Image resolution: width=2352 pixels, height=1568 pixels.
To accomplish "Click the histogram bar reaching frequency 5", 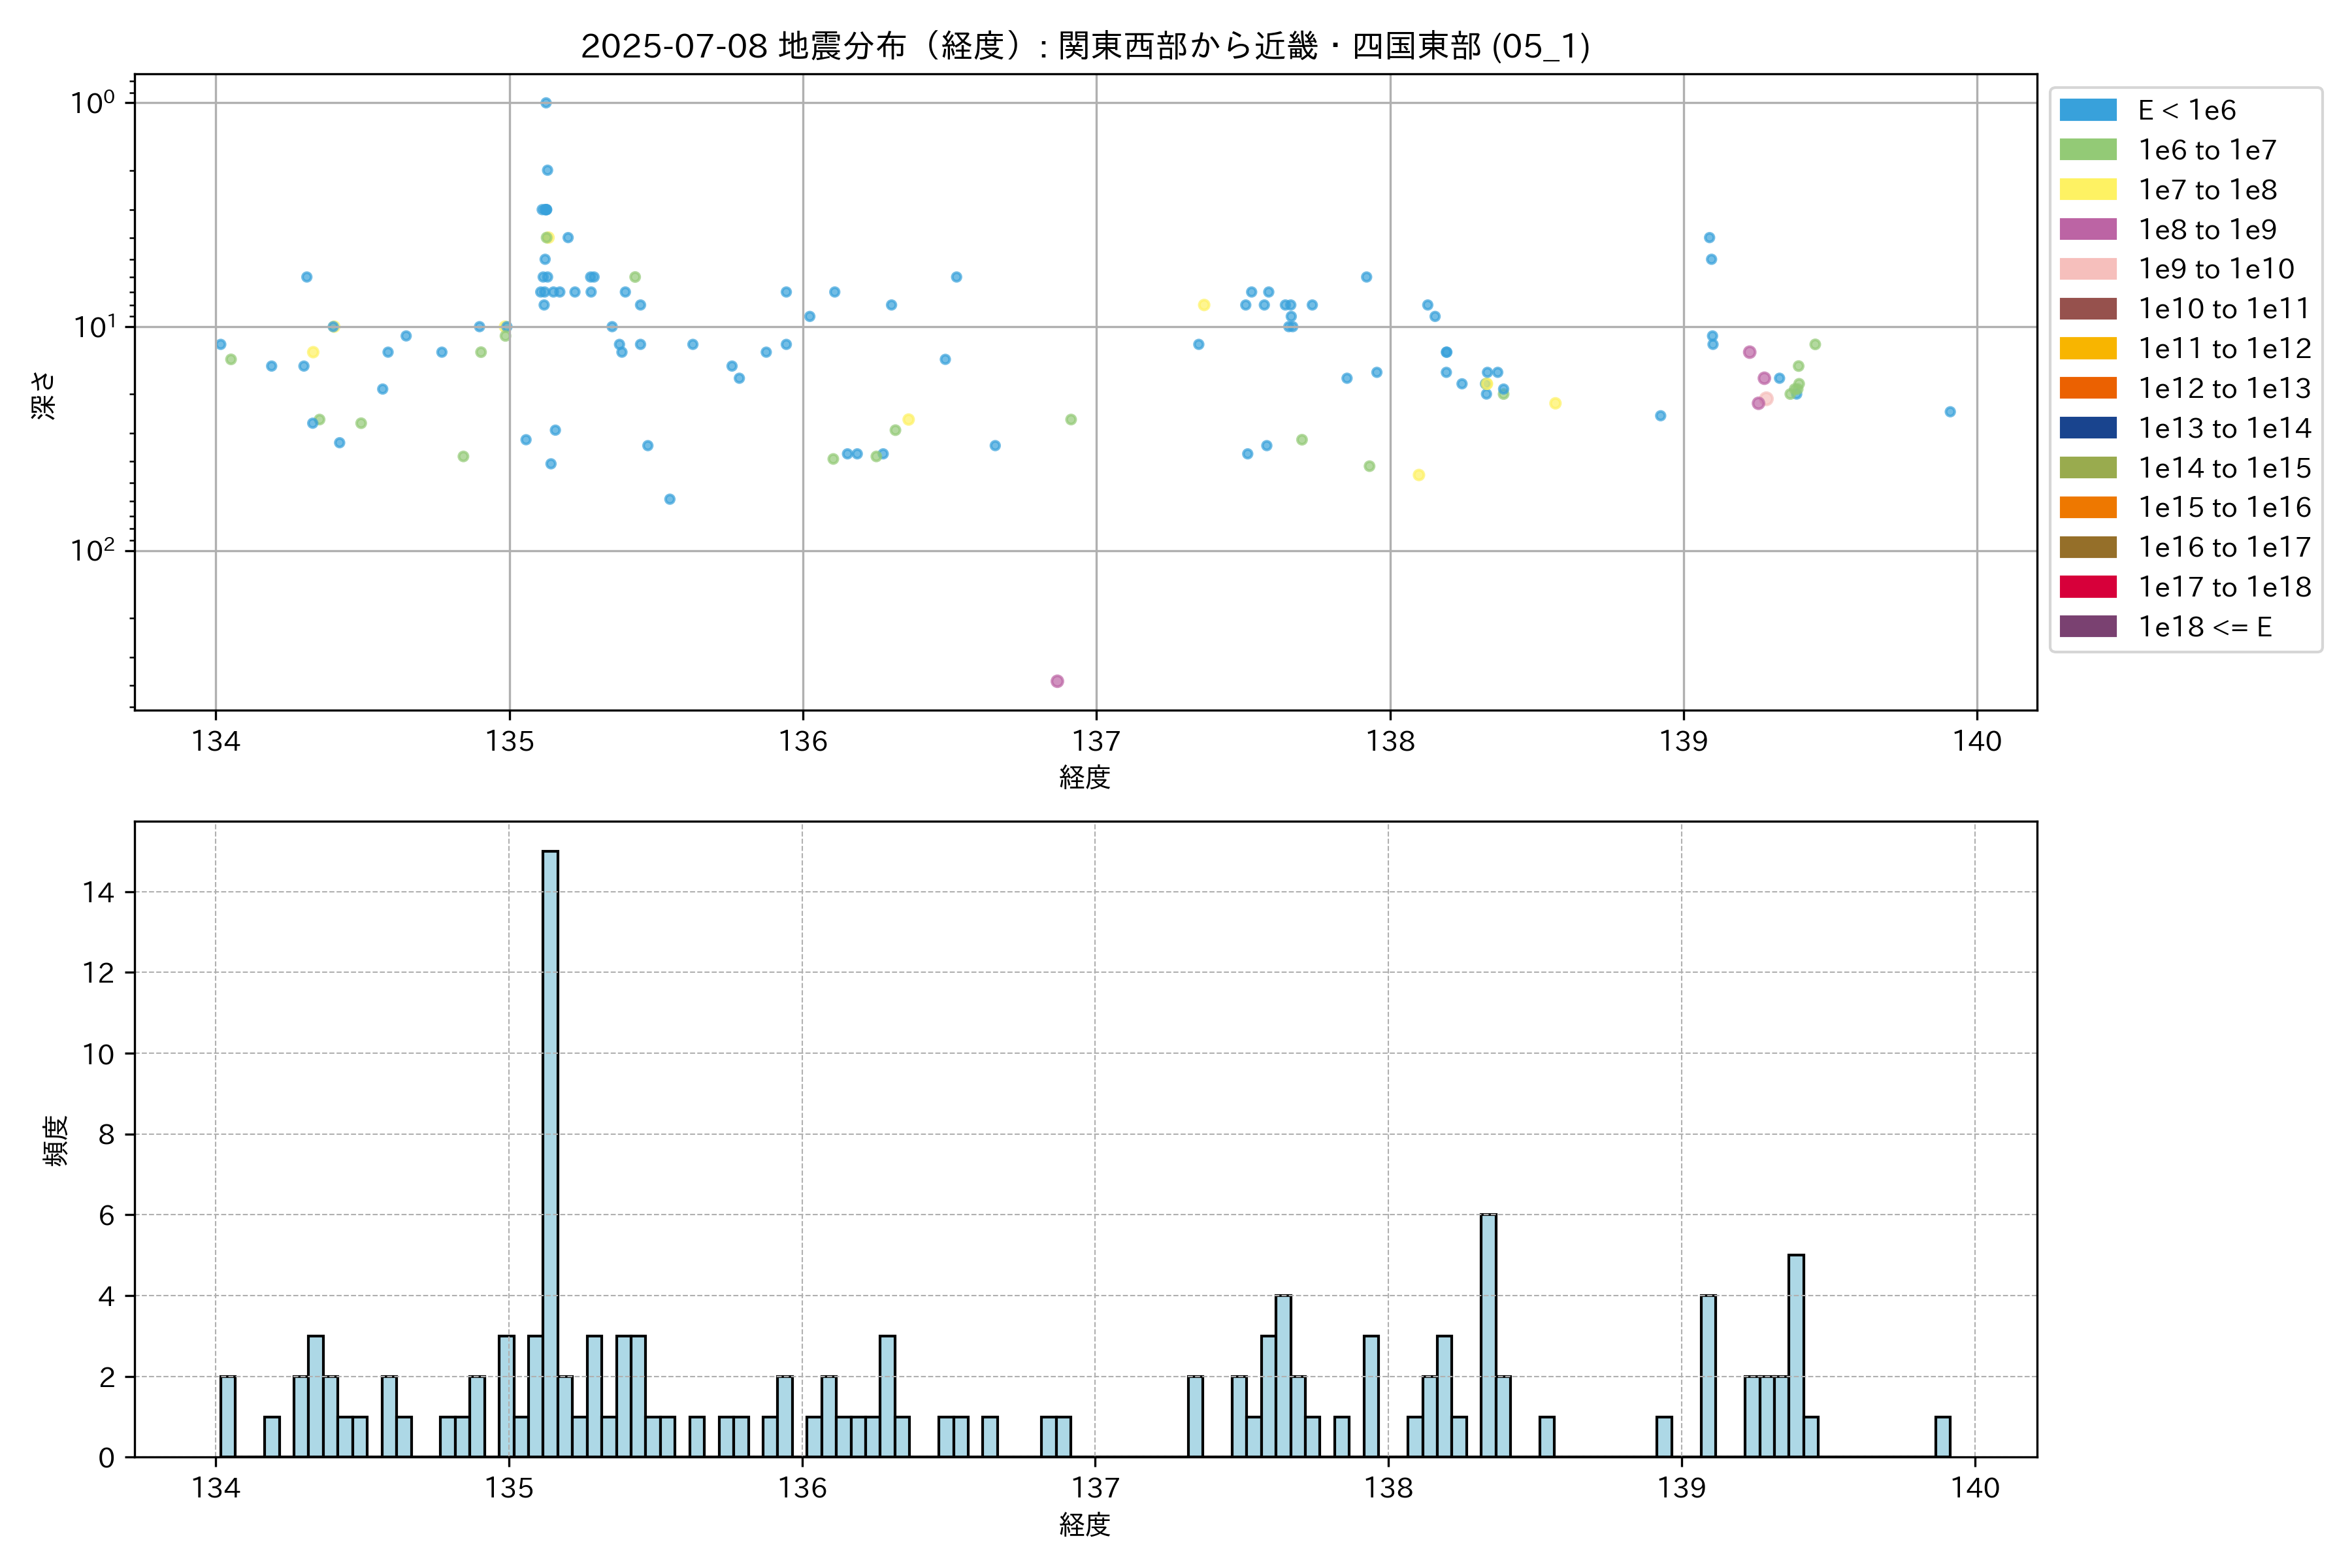I will pos(1796,1355).
